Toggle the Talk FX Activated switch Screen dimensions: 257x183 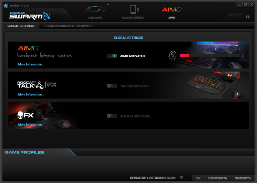pyautogui.click(x=112, y=86)
